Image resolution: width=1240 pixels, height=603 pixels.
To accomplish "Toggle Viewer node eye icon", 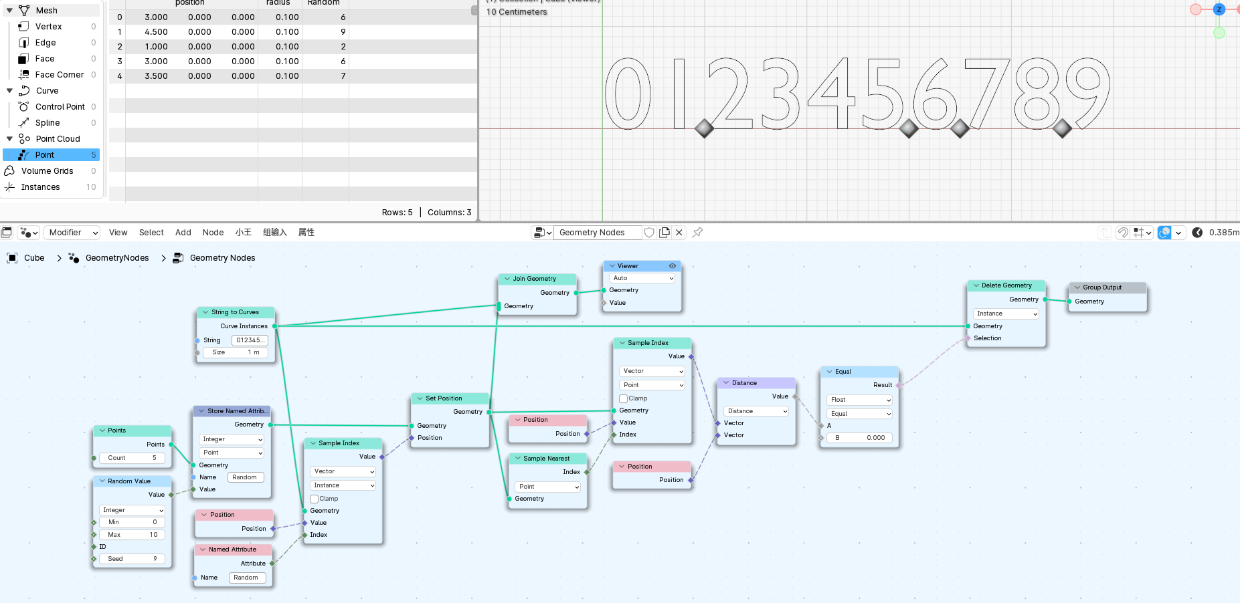I will click(x=673, y=266).
